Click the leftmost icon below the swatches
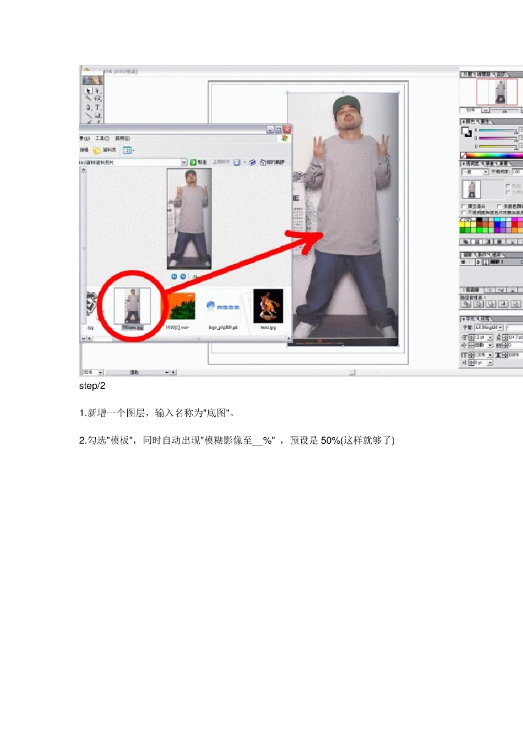Screen dimensions: 523x740 (465, 242)
